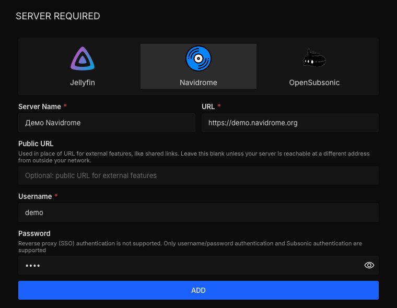The height and width of the screenshot is (308, 397).
Task: Click the "URL" field label
Action: click(x=208, y=106)
